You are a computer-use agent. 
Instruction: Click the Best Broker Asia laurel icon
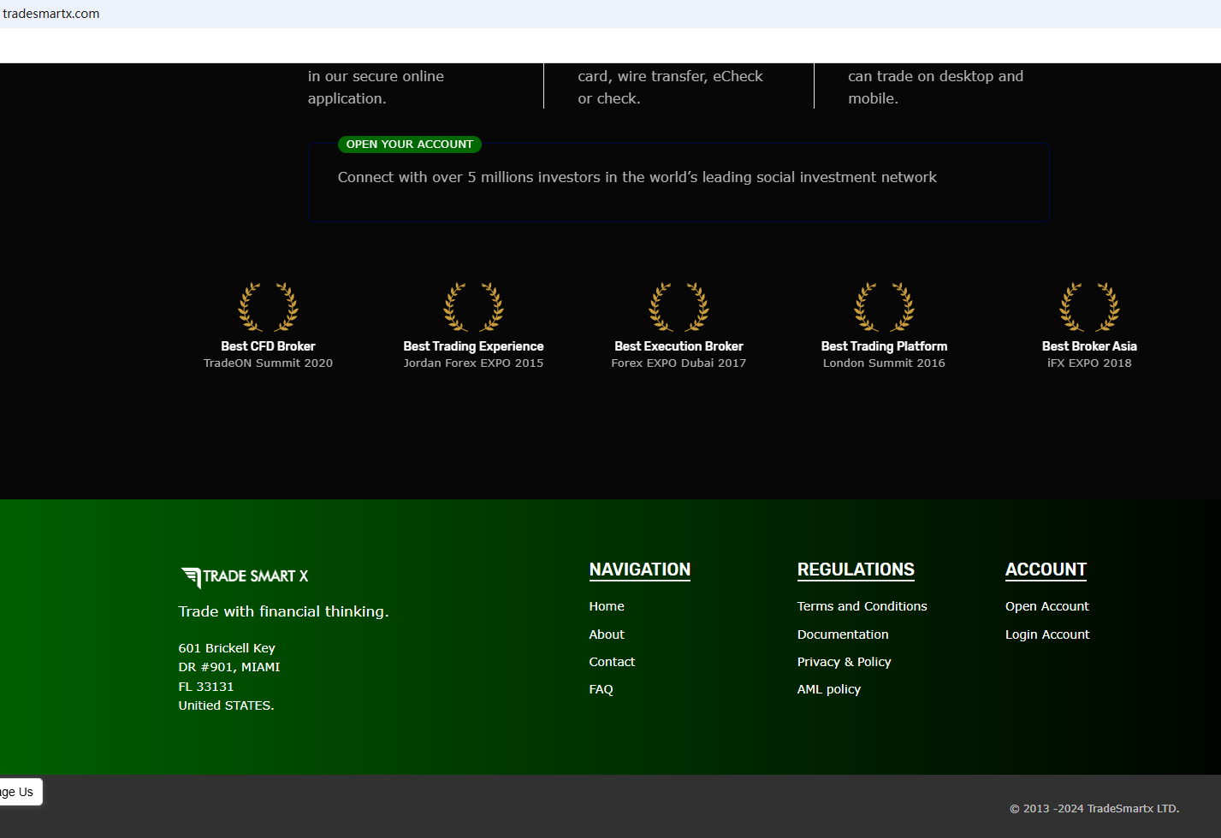tap(1089, 307)
